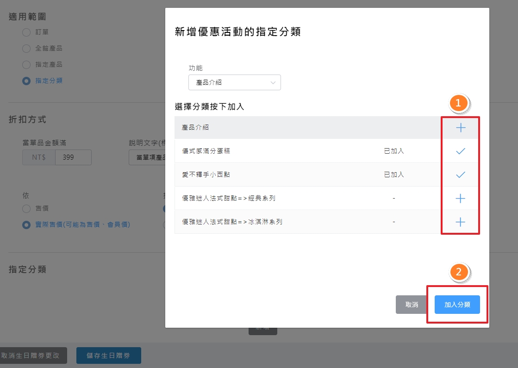Click the checkmark icon for 愛不釋手小西點
The width and height of the screenshot is (518, 368).
[460, 175]
